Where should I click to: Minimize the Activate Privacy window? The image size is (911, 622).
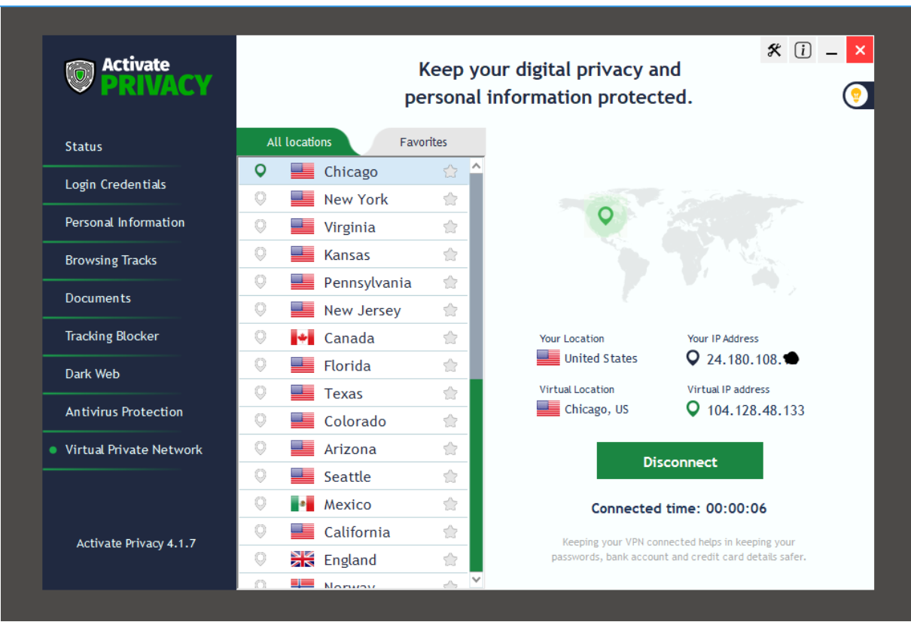[x=832, y=50]
